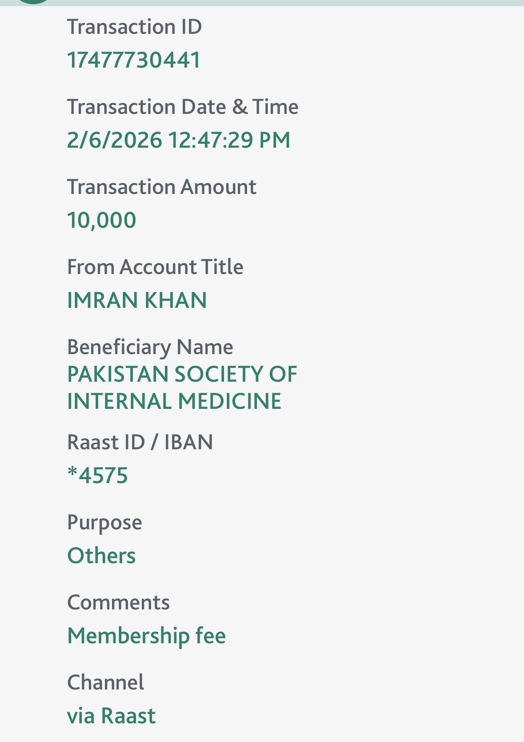The height and width of the screenshot is (742, 524).
Task: Select the Transaction ID label
Action: [134, 27]
